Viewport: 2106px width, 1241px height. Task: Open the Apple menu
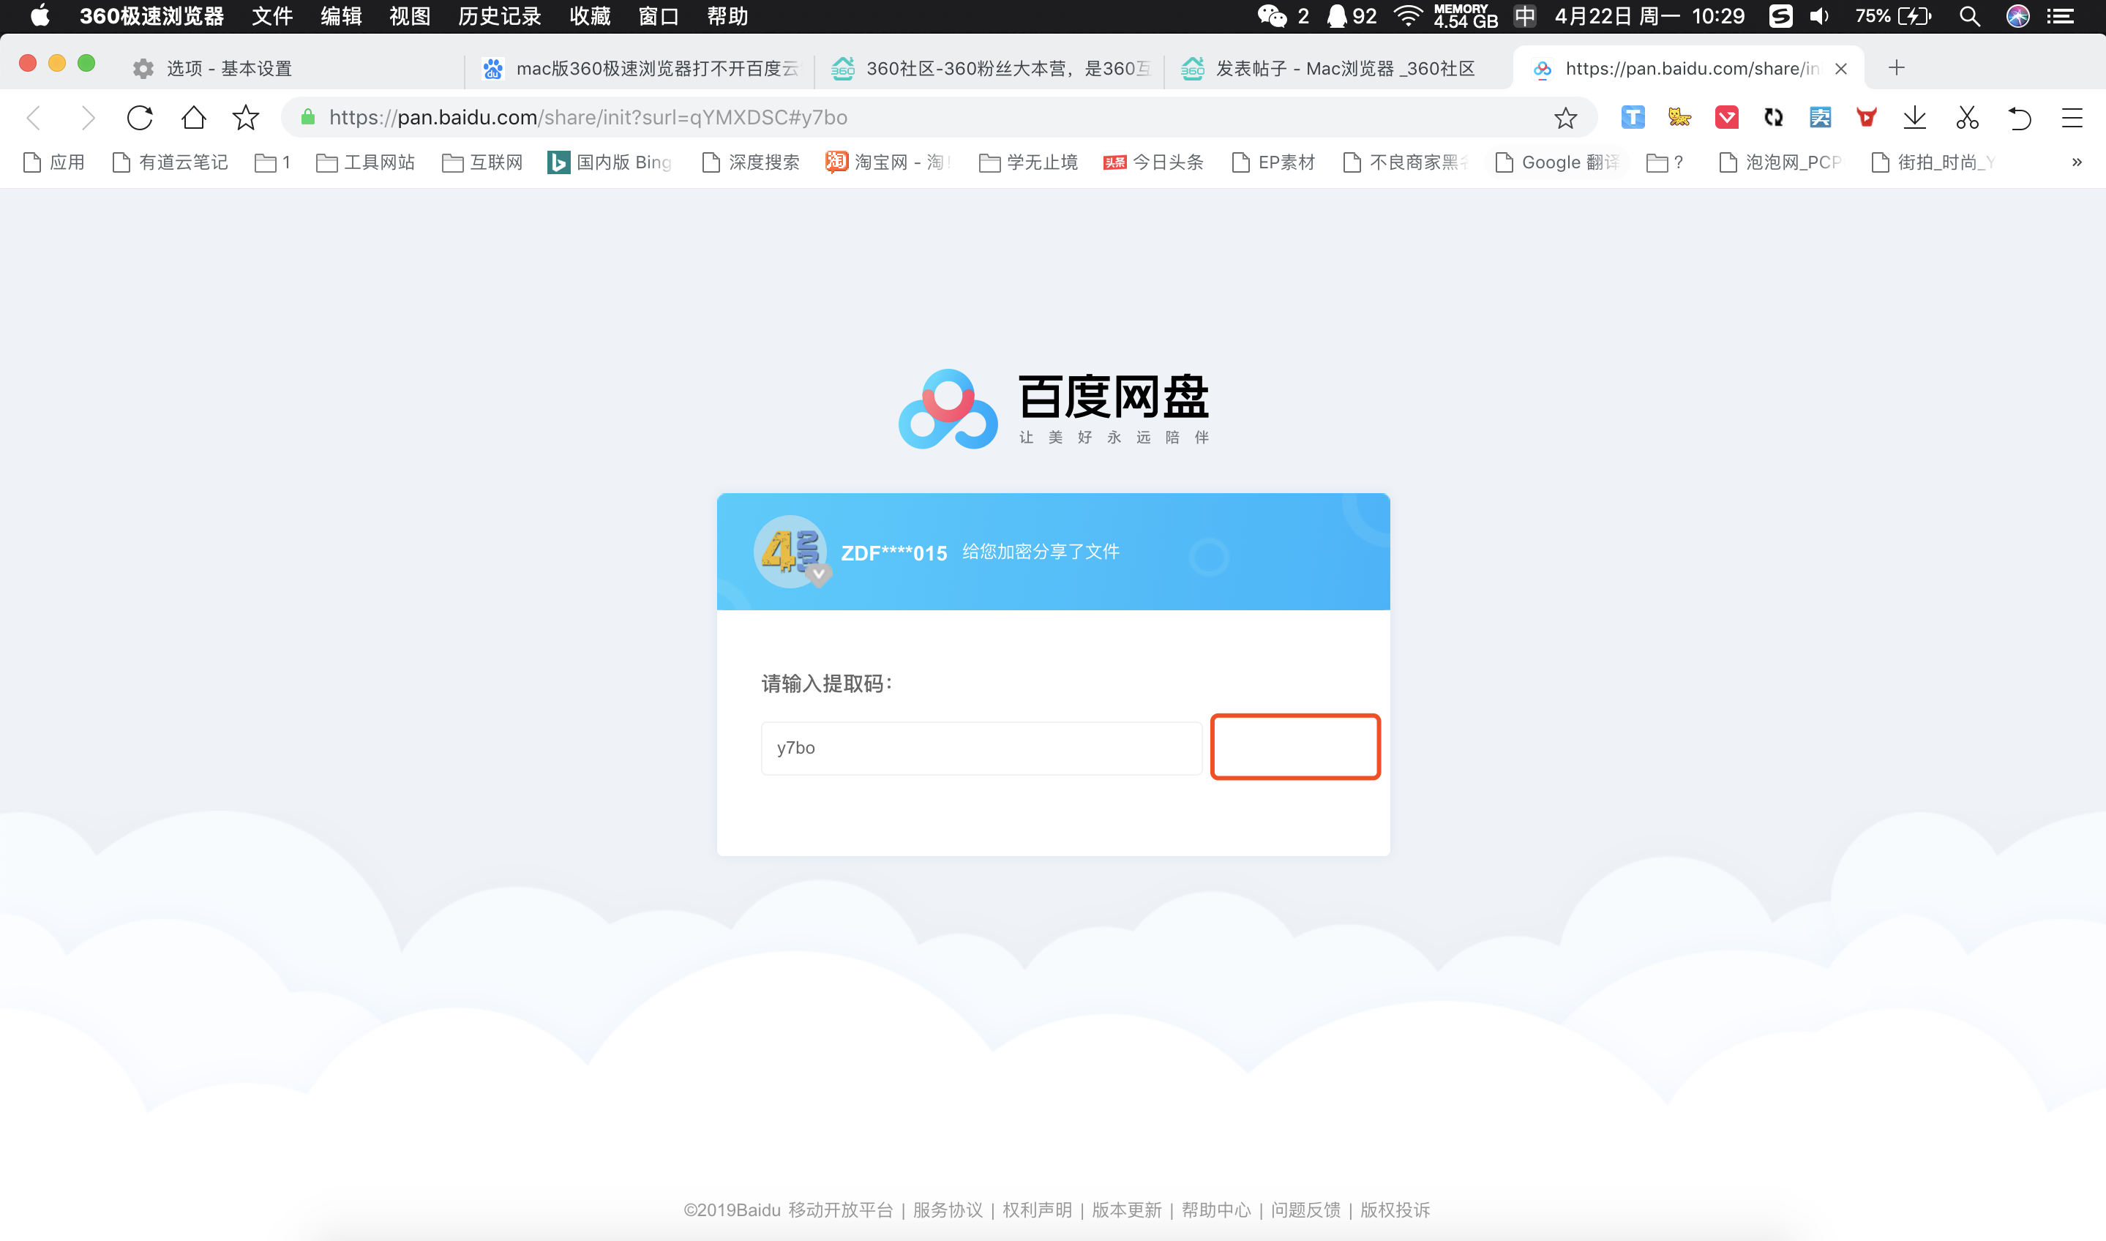40,16
